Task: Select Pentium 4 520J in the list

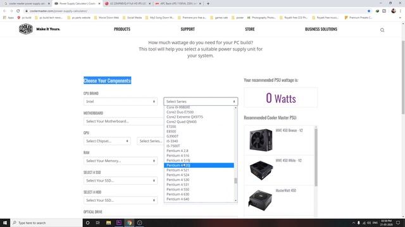Action: point(199,165)
